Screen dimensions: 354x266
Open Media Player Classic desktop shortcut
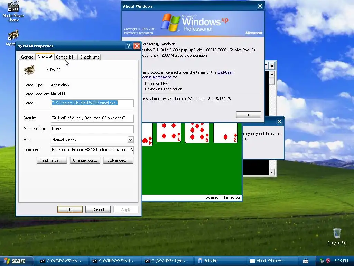tap(13, 11)
